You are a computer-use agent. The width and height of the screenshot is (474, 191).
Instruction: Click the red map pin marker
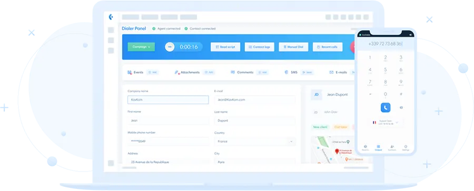click(337, 151)
